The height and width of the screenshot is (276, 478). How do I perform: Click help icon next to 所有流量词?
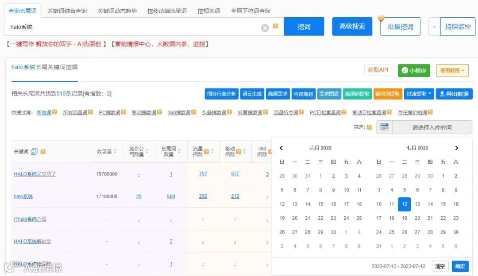90,112
